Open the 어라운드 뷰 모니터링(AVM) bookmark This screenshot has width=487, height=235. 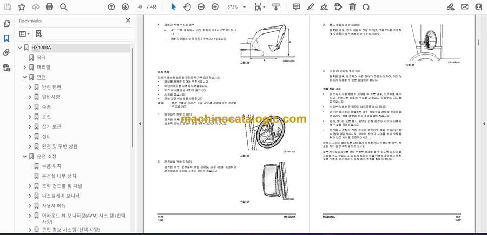pos(84,219)
